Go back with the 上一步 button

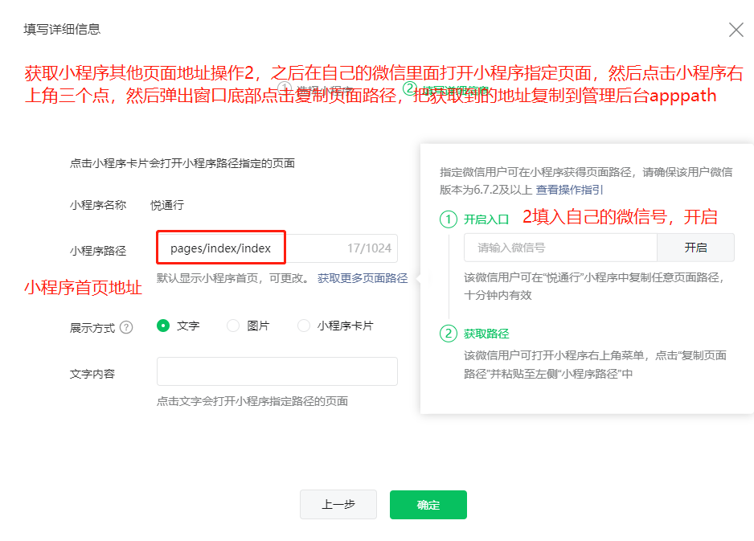coord(338,505)
